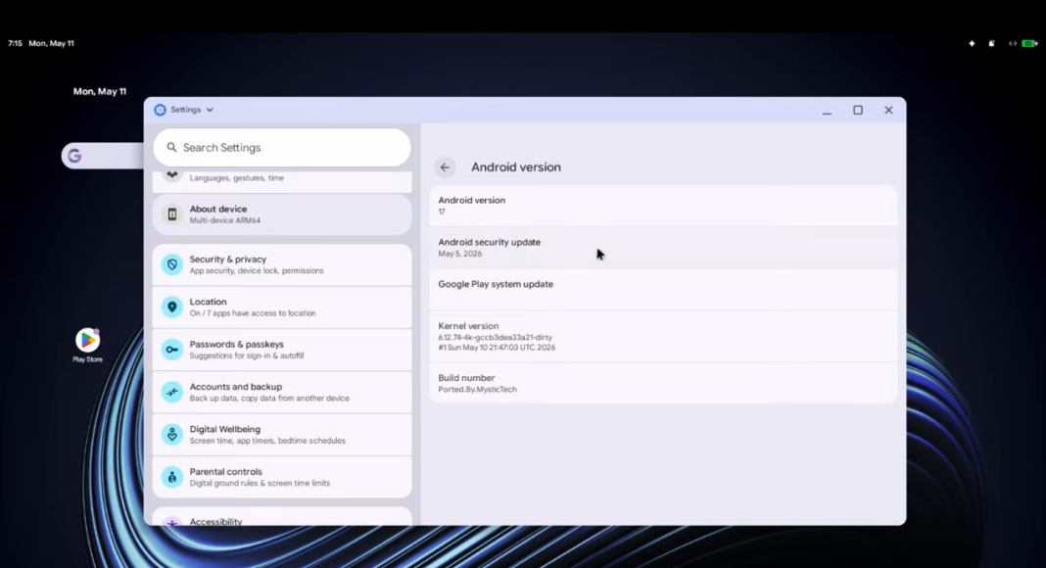The image size is (1046, 568).
Task: Click the Location pin icon
Action: pyautogui.click(x=172, y=307)
